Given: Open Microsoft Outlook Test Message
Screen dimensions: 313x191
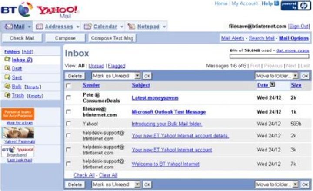Looking at the screenshot, I should pyautogui.click(x=169, y=112).
